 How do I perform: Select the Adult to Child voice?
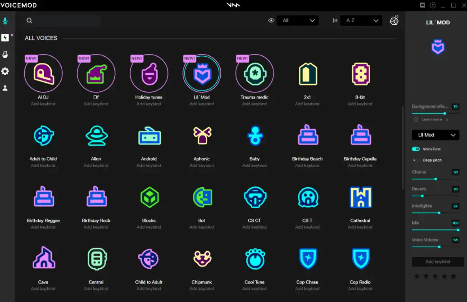44,135
